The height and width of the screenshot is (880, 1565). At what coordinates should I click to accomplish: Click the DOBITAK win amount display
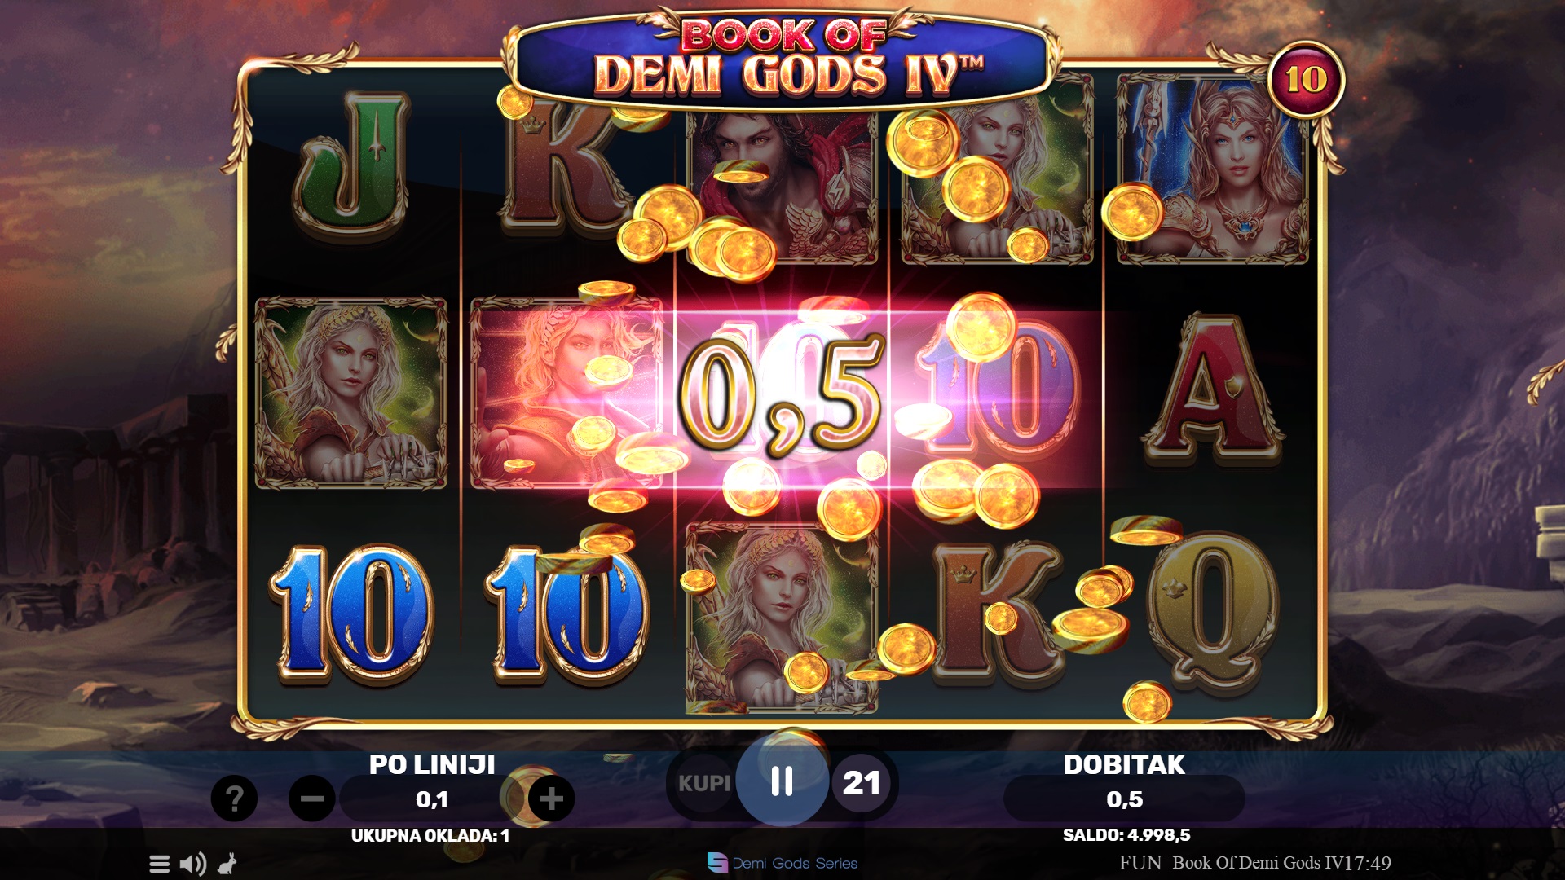(1124, 799)
